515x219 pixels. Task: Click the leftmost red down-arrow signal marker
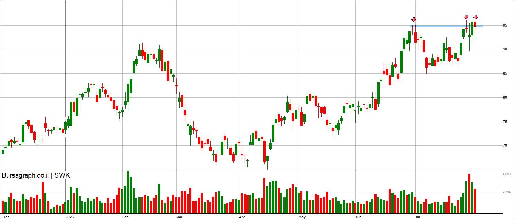[414, 19]
